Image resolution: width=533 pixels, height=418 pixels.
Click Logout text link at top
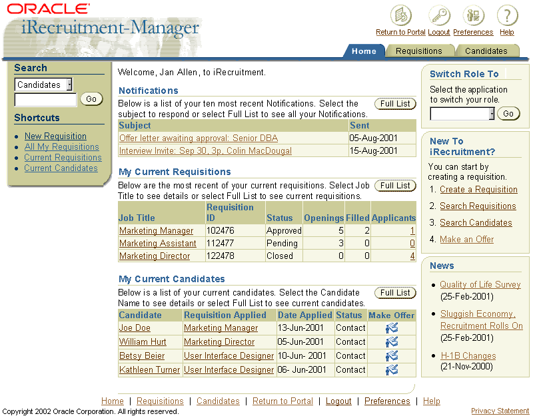tap(439, 32)
